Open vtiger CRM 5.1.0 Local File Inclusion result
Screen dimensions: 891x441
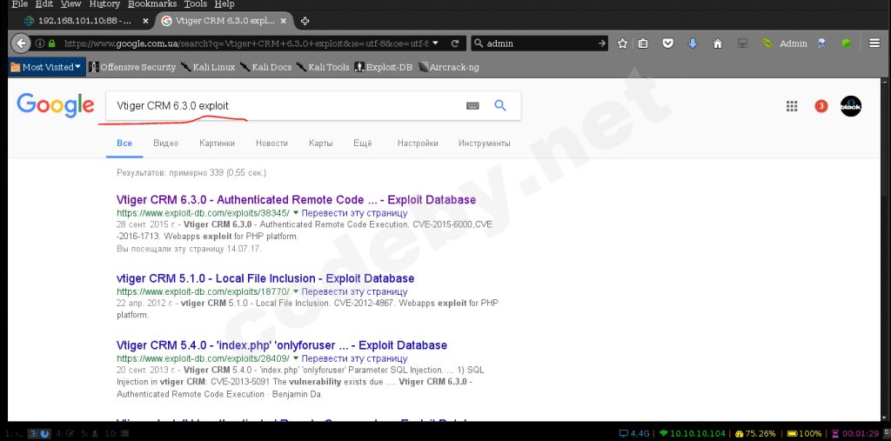pyautogui.click(x=265, y=278)
